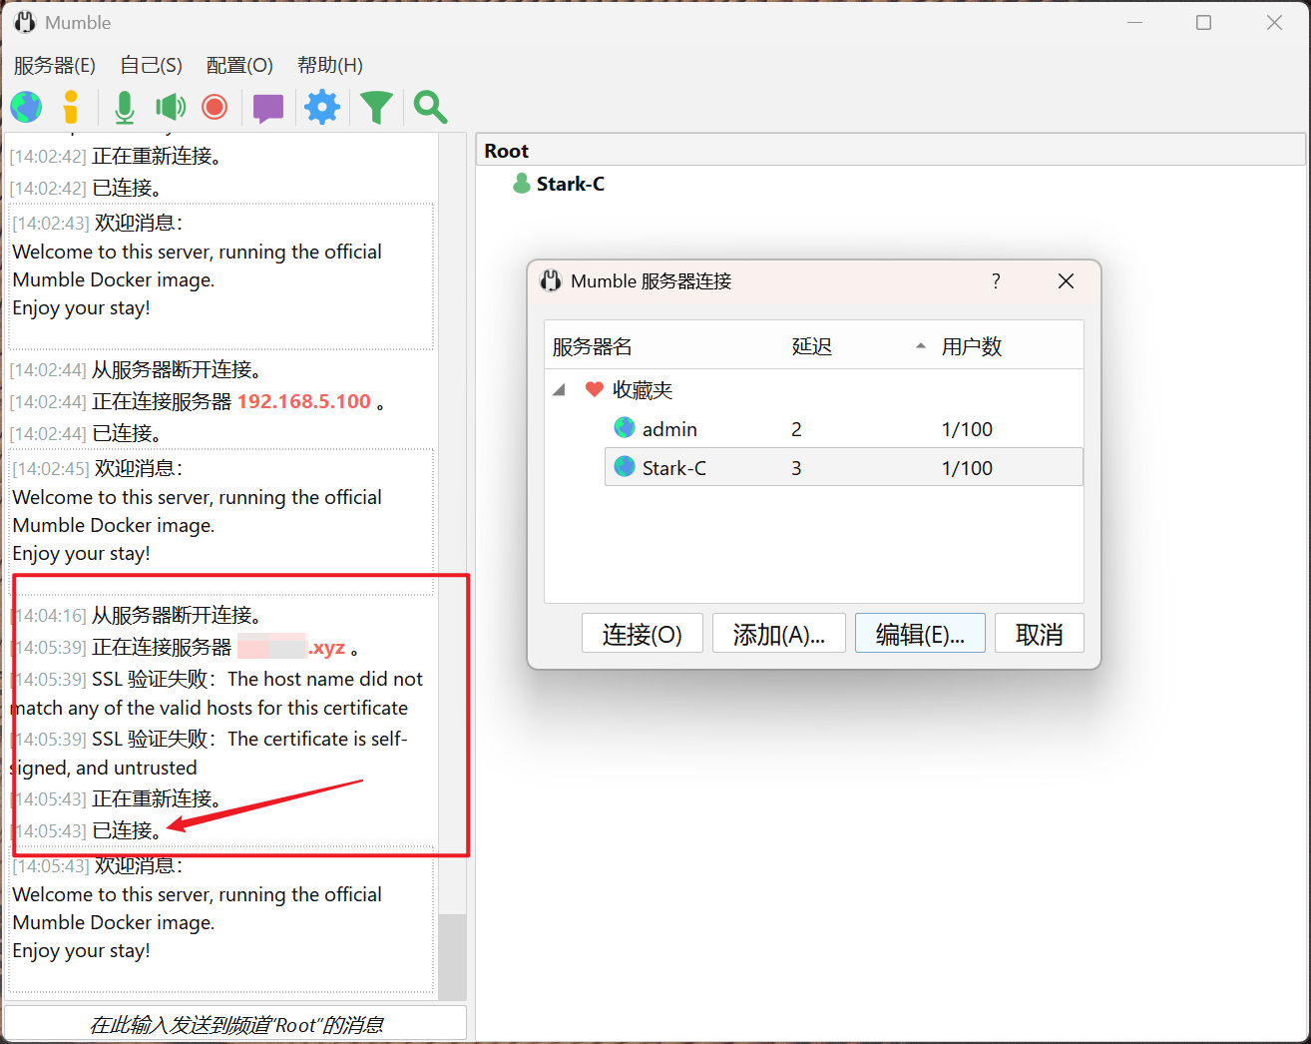Sort by 用户数 column header
The width and height of the screenshot is (1311, 1044).
972,346
